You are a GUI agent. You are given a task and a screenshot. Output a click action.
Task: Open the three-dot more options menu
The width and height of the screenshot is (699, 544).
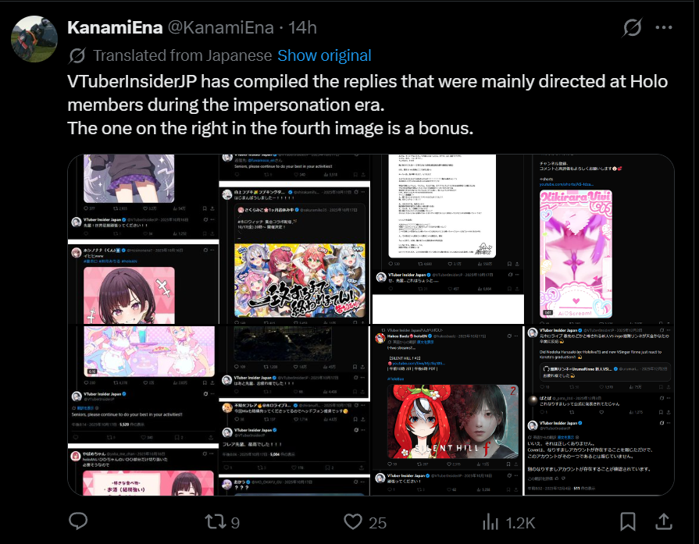coord(663,27)
